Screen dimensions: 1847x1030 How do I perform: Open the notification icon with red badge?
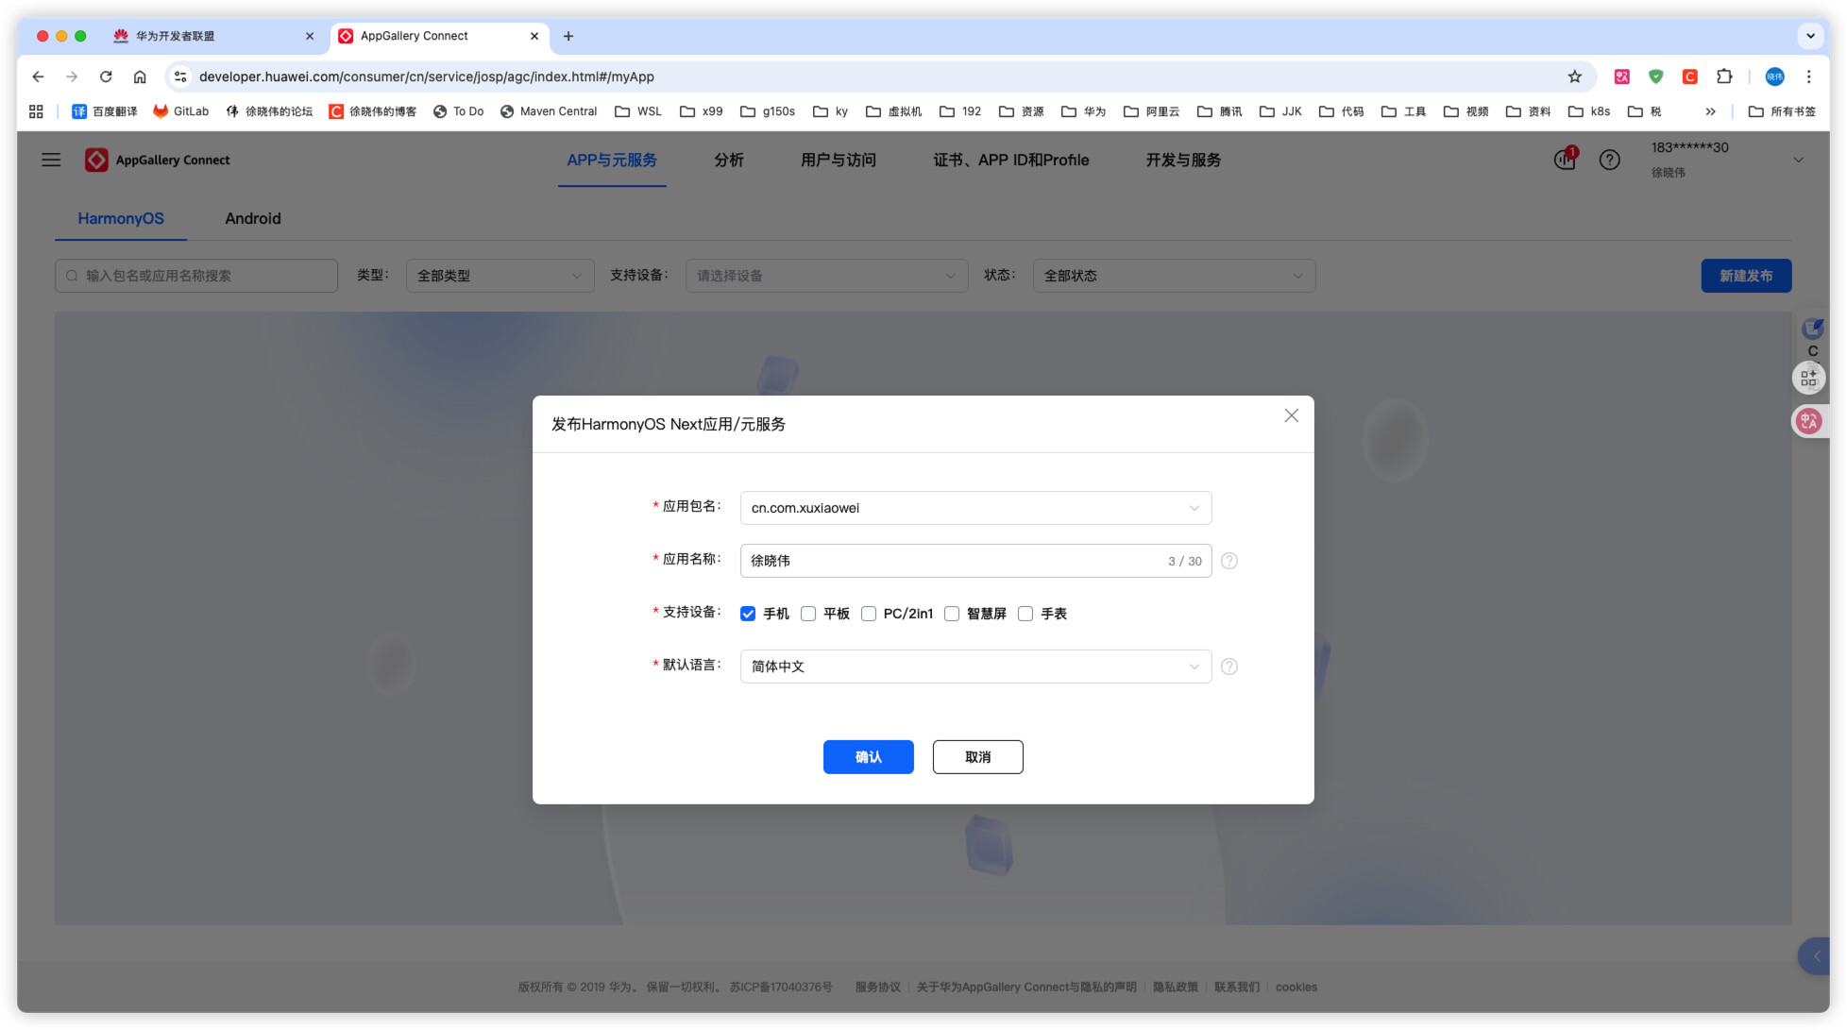(1565, 160)
